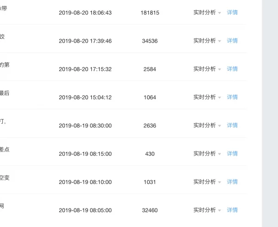The height and width of the screenshot is (227, 278).
Task: View 详情 of the 17:39:46 row
Action: pos(232,41)
